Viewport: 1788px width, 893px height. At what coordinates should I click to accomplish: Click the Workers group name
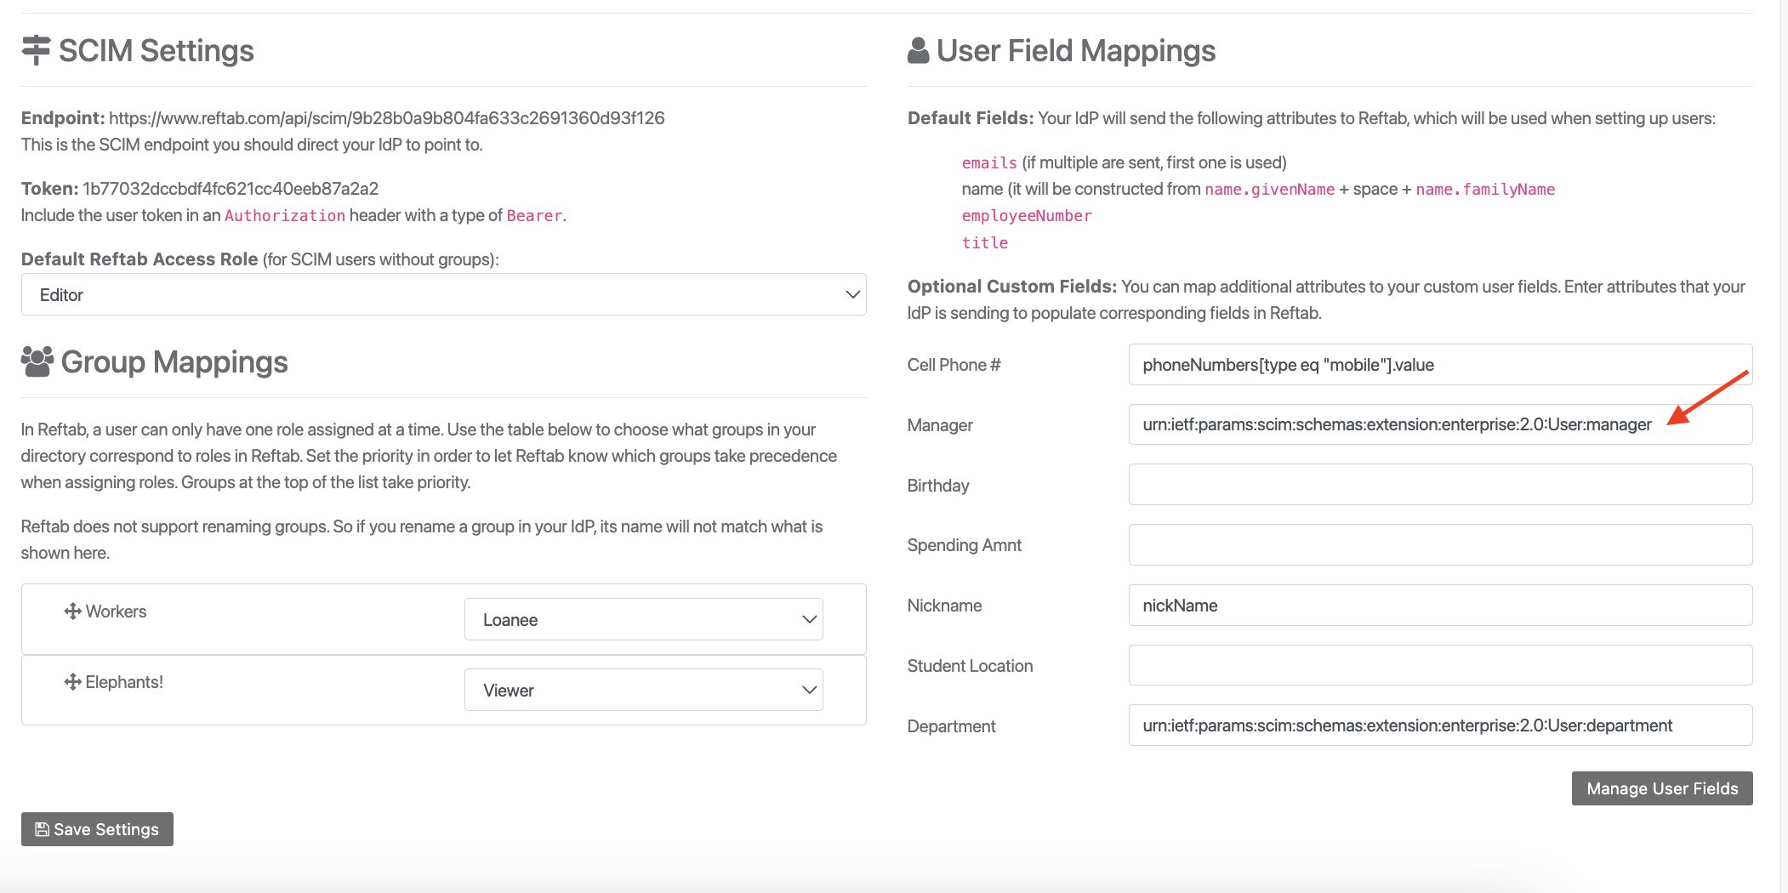pyautogui.click(x=116, y=611)
